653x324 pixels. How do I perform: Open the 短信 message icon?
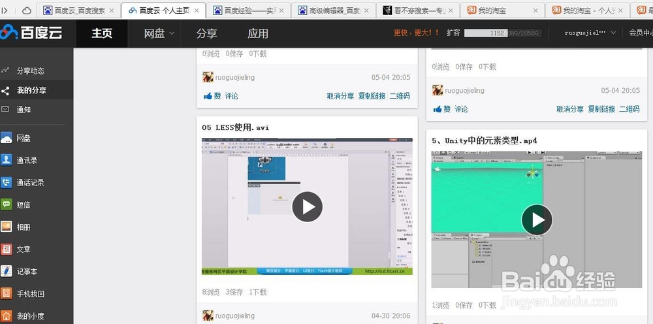click(6, 204)
